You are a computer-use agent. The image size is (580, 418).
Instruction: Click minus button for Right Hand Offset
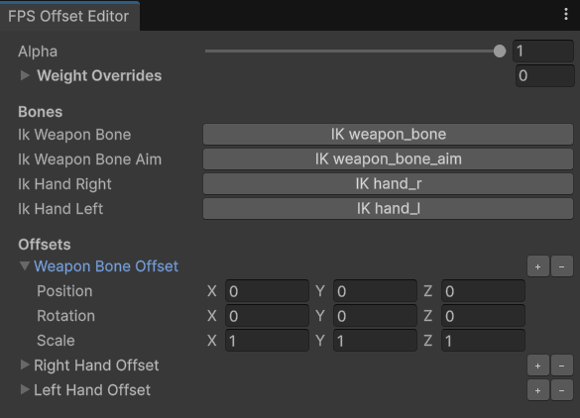[561, 366]
